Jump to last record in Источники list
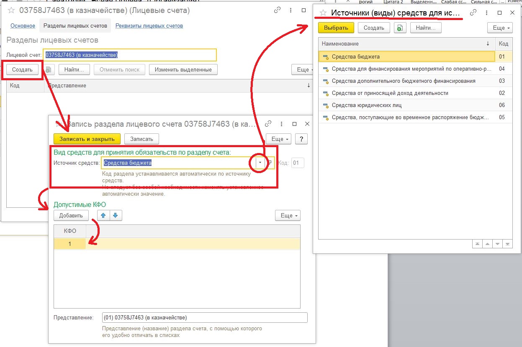Viewport: 522px width, 347px height. (507, 244)
